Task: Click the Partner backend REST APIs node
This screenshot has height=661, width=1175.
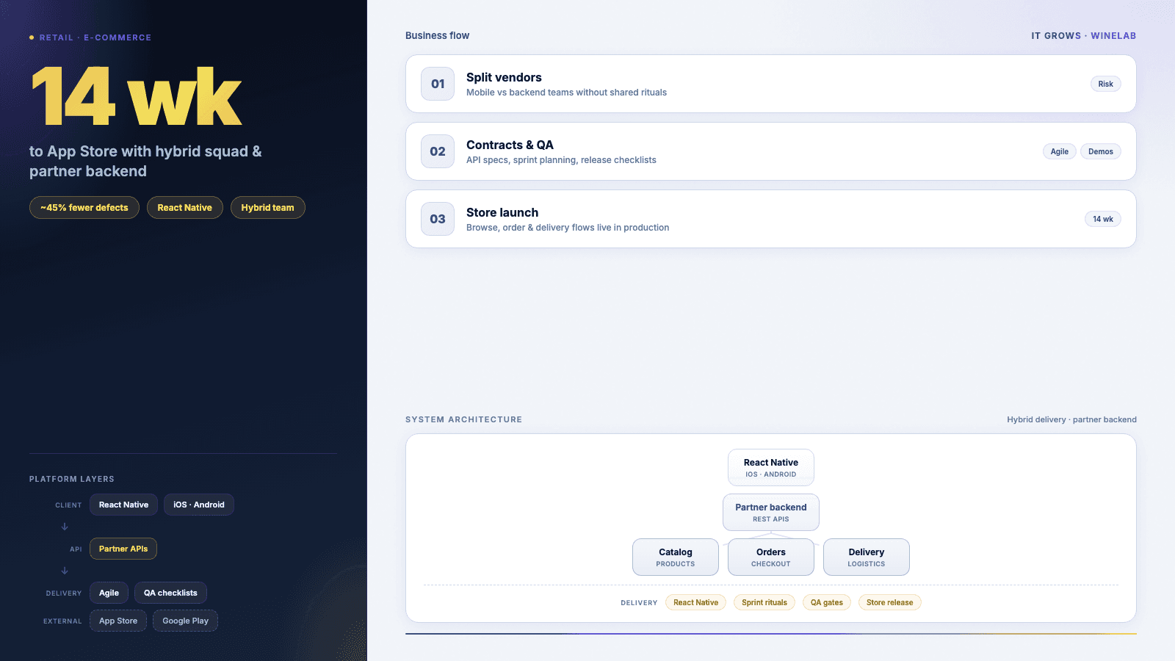Action: [x=771, y=512]
